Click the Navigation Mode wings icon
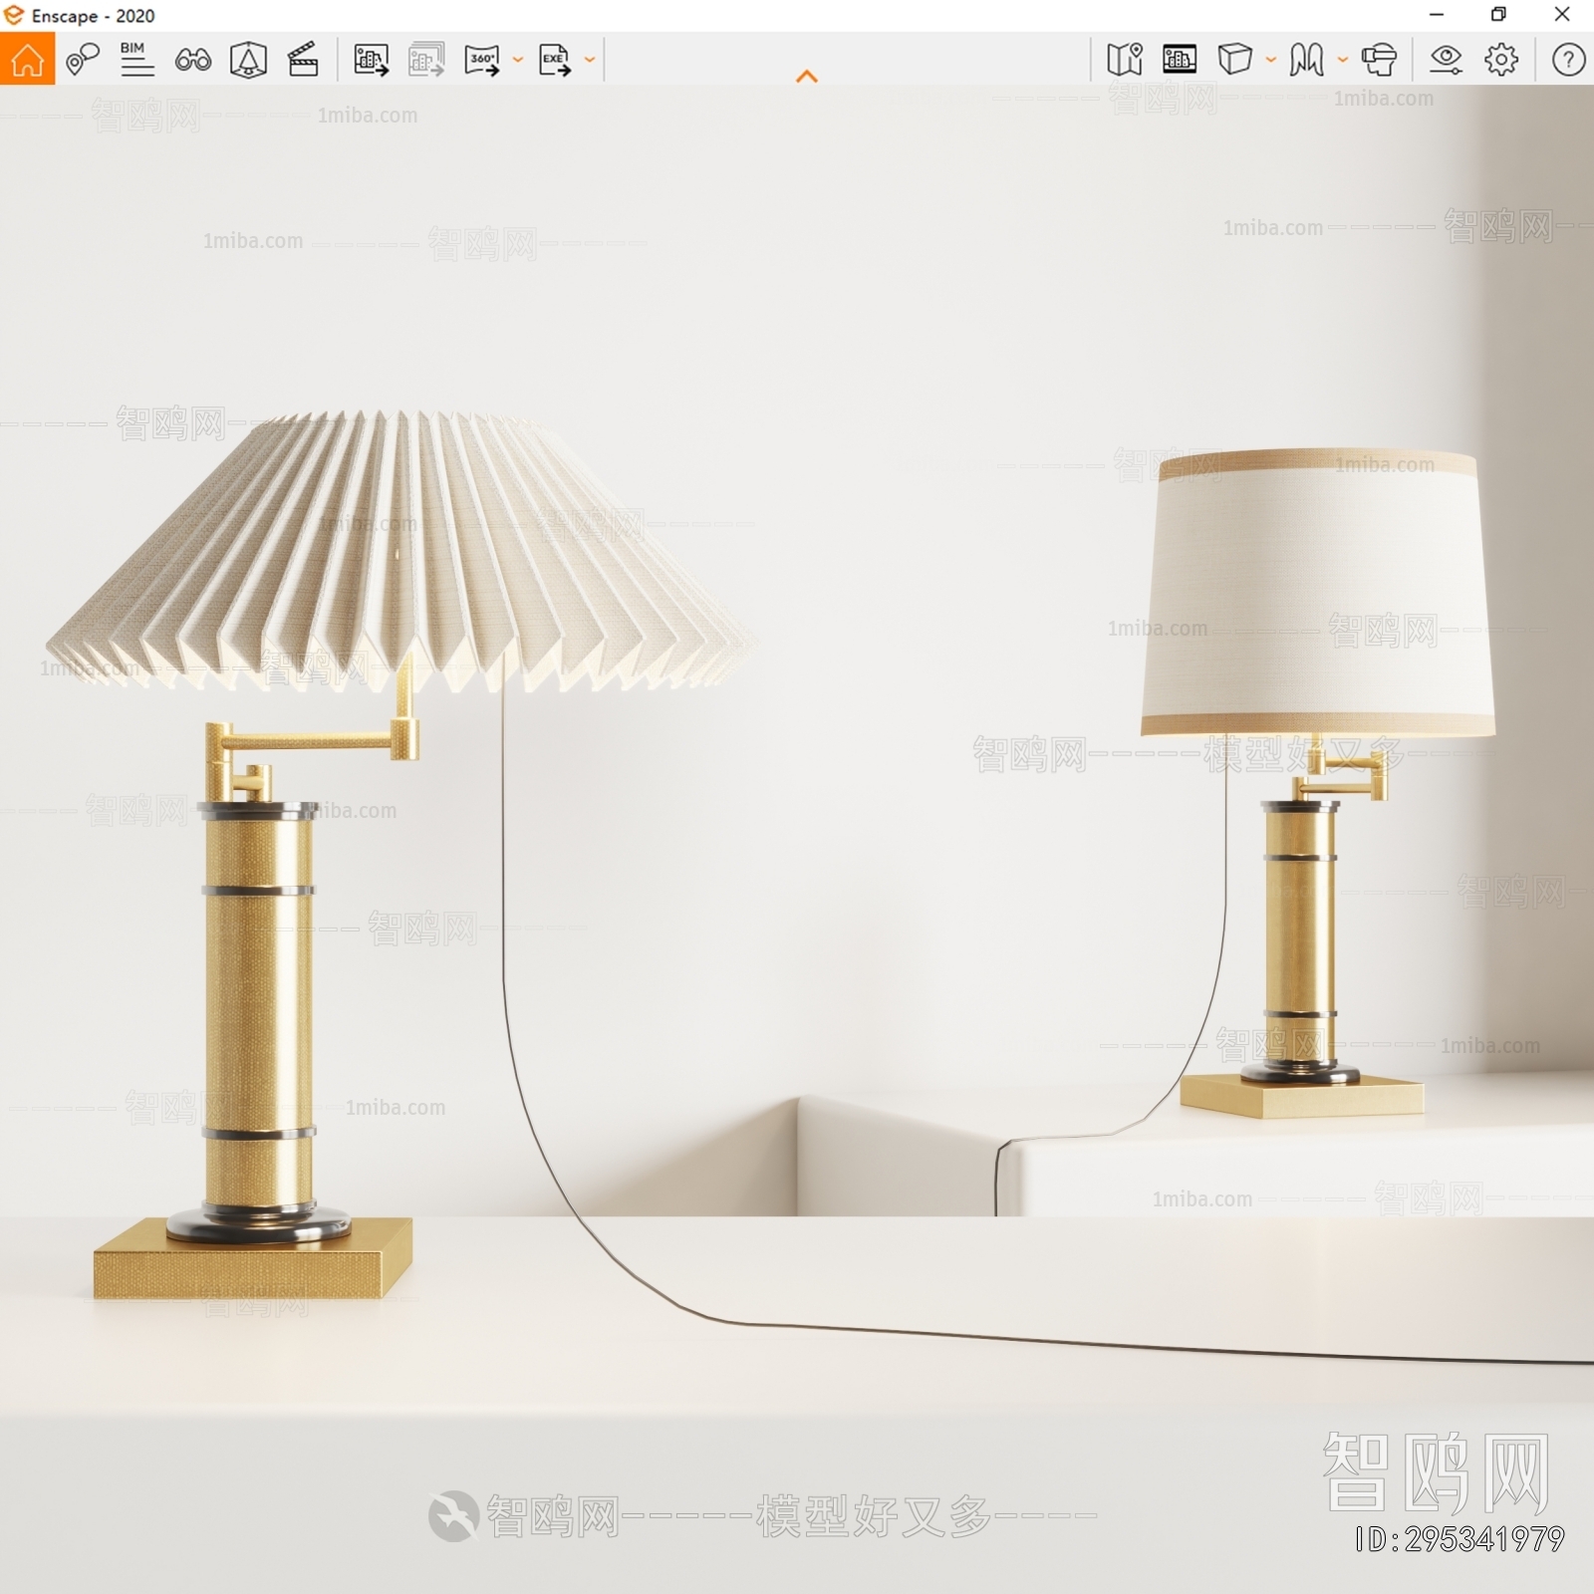Screen dimensions: 1594x1594 [x=1306, y=60]
